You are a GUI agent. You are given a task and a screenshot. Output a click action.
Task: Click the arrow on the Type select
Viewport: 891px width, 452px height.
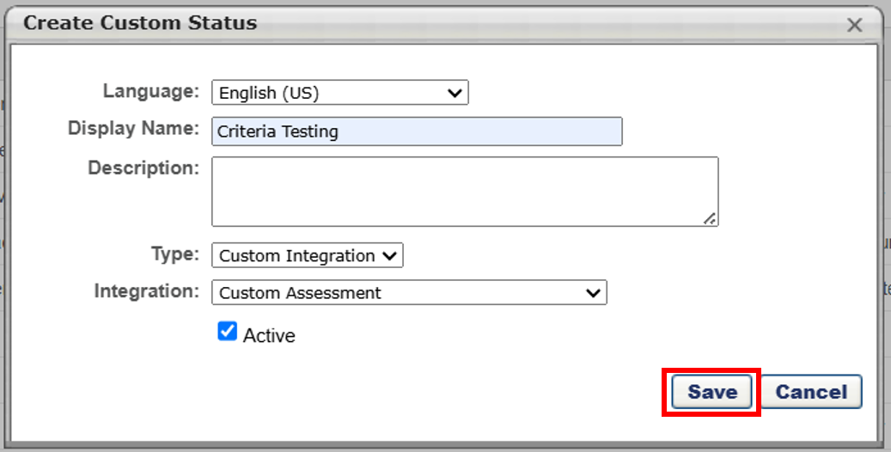389,256
